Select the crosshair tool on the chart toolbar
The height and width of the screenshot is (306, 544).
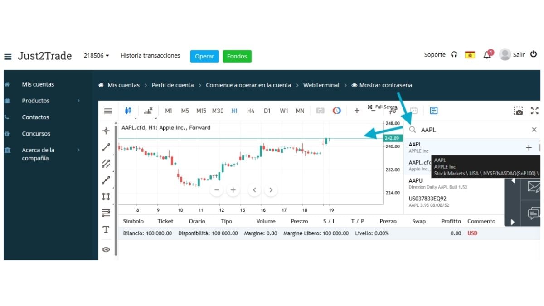coord(106,131)
